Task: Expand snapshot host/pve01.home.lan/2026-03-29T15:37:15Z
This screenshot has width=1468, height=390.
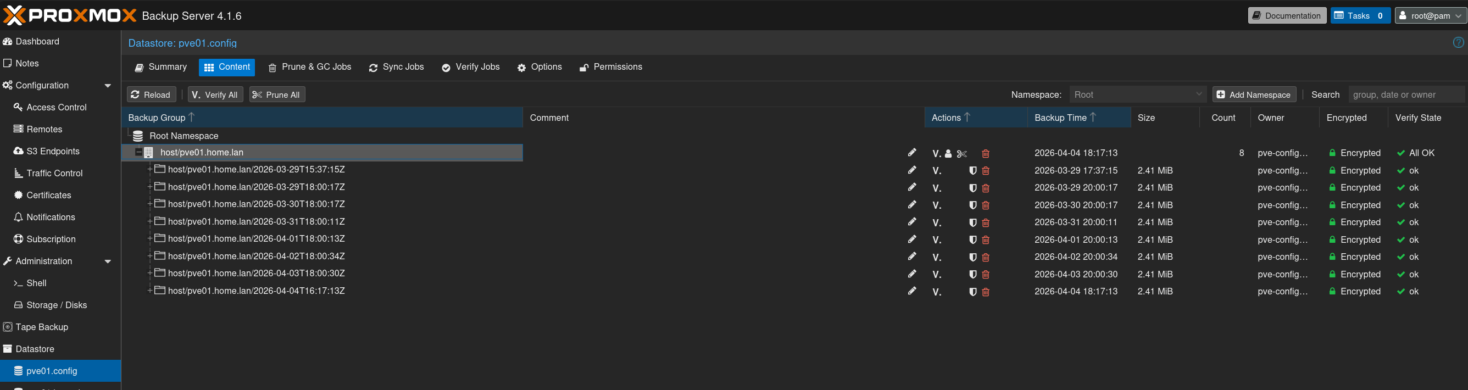Action: (x=150, y=169)
